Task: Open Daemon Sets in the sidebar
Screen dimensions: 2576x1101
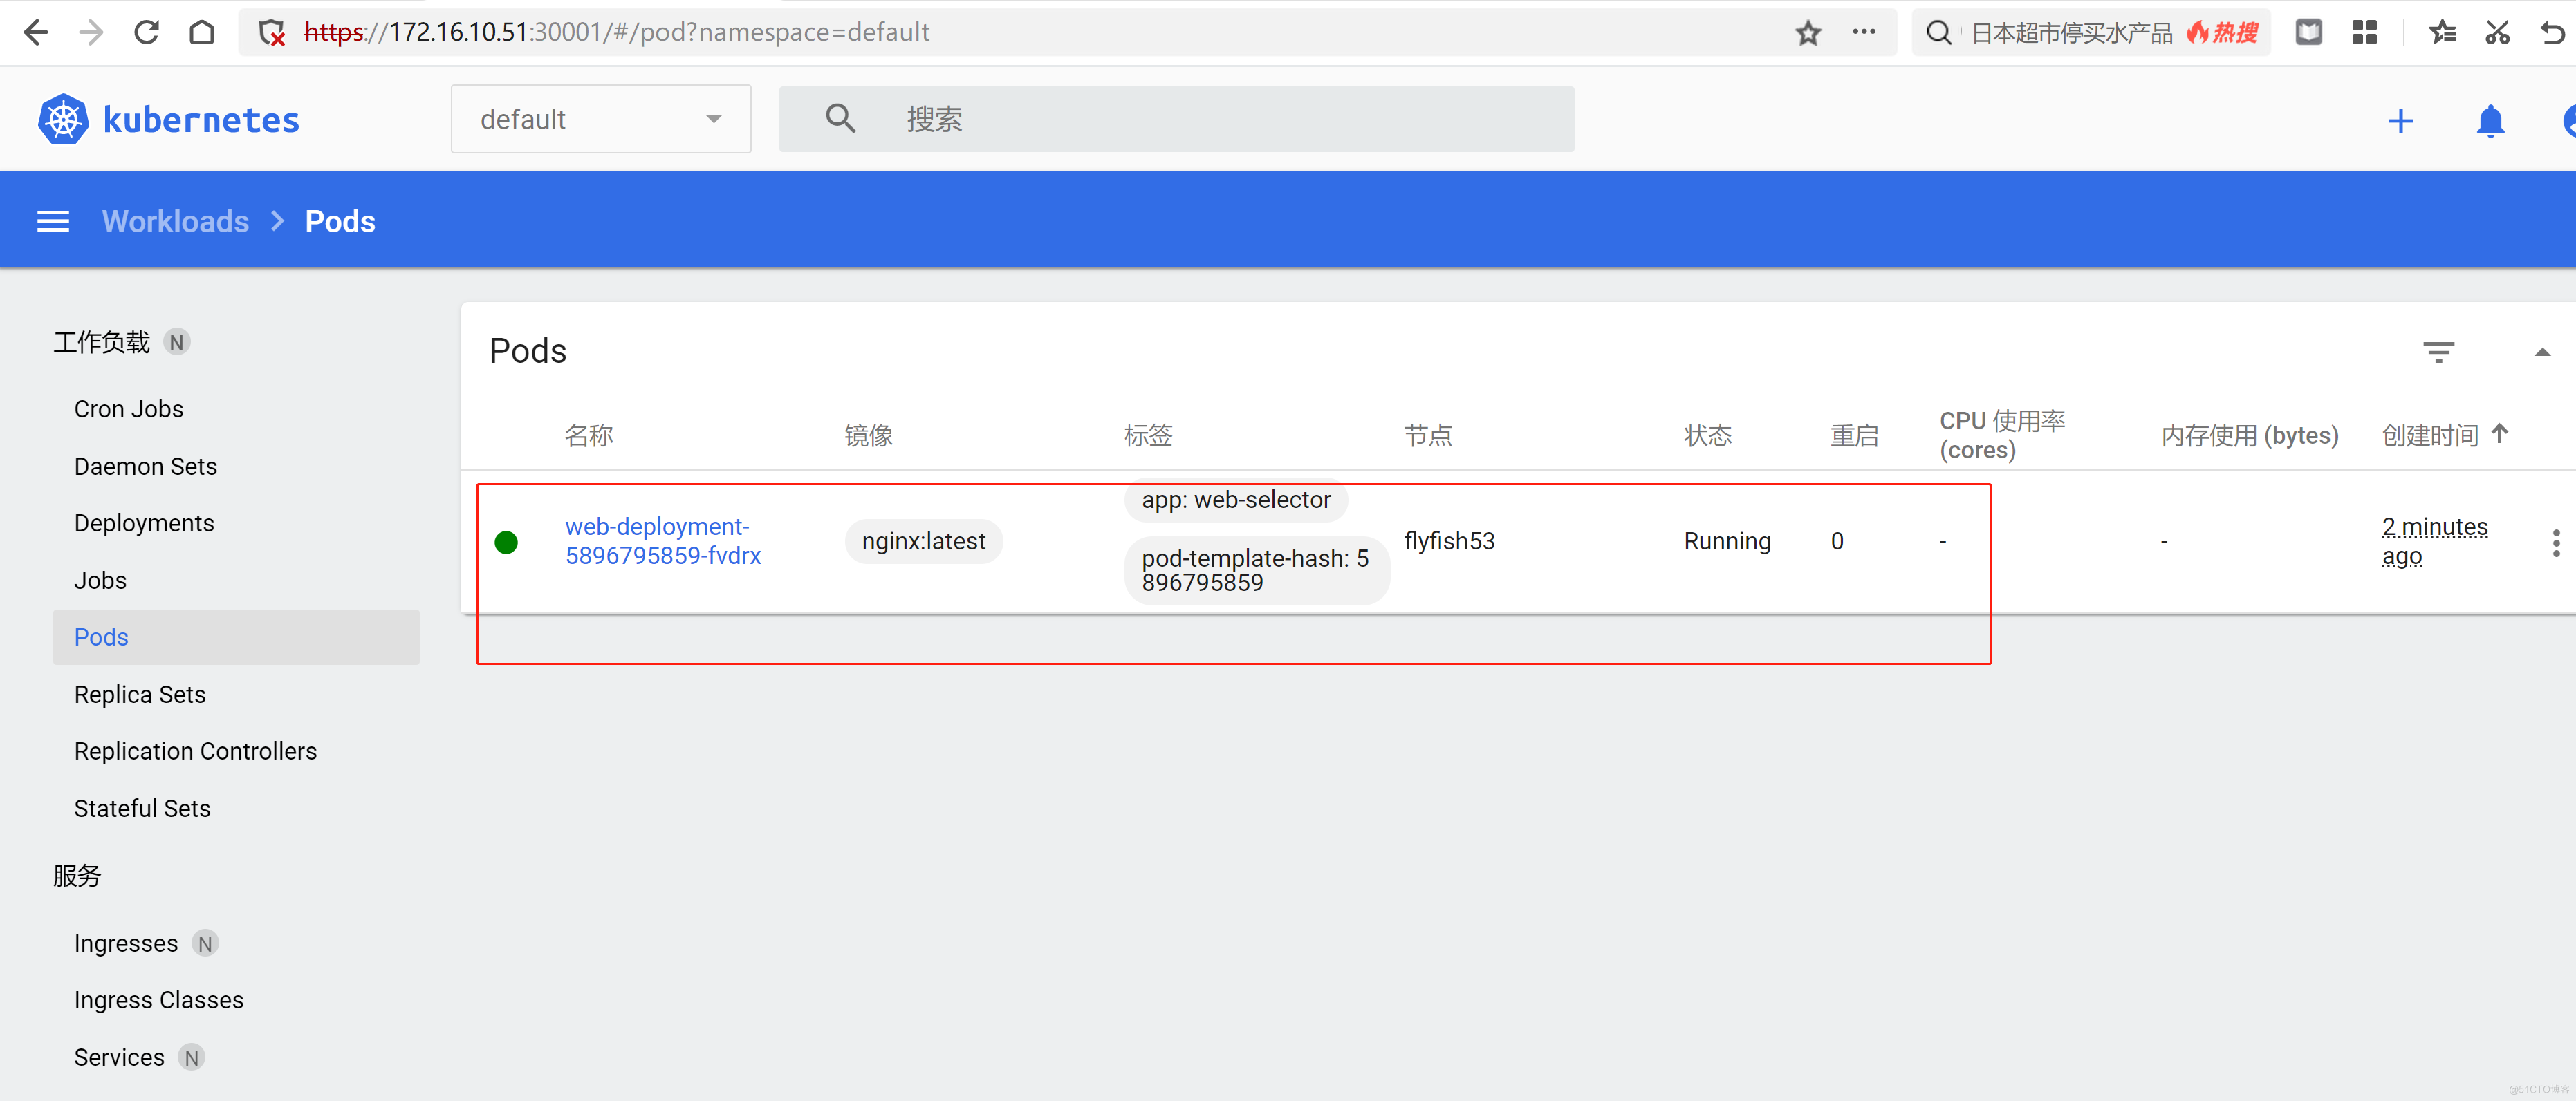Action: (145, 466)
